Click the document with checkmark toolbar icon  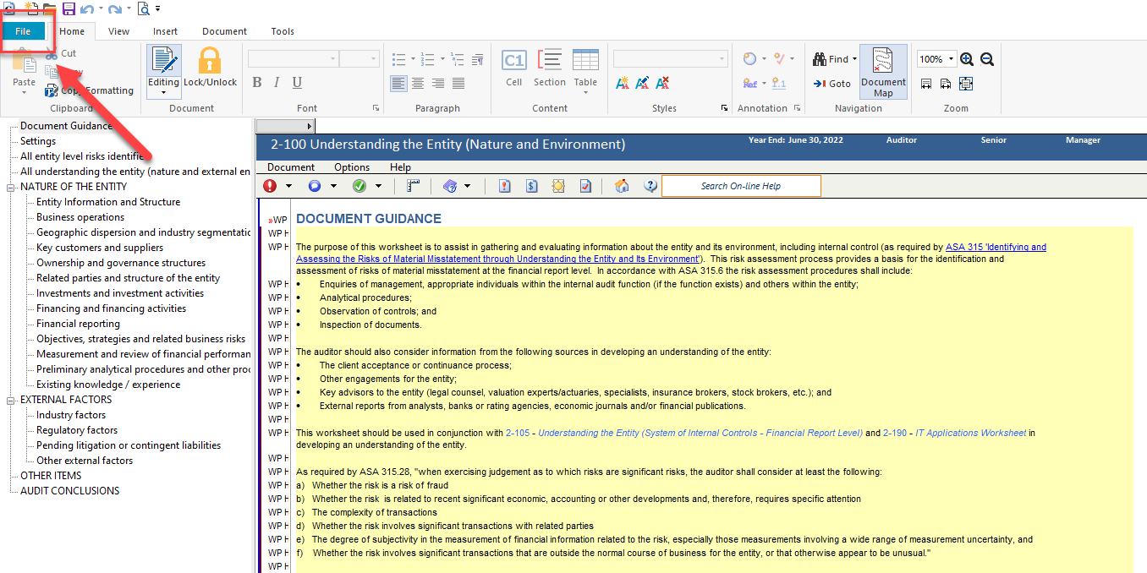click(x=585, y=186)
